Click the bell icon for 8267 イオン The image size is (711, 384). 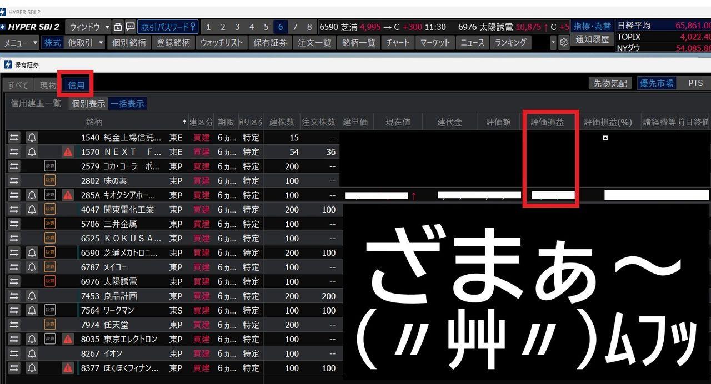tap(32, 354)
